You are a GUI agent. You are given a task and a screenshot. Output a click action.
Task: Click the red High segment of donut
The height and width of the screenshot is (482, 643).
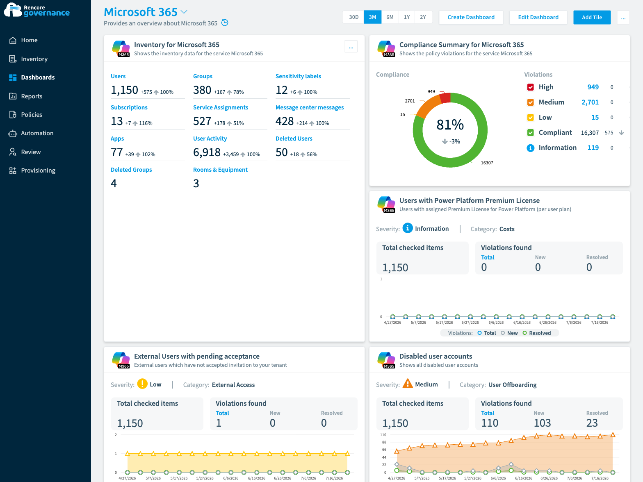click(446, 98)
